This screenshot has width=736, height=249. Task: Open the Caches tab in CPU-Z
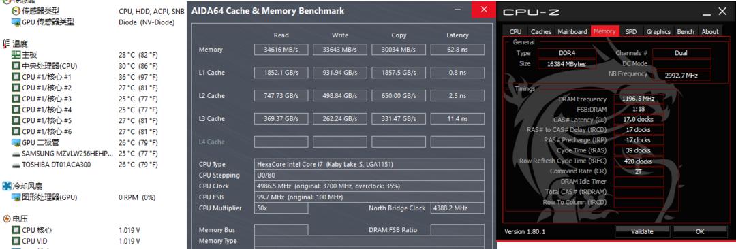540,31
